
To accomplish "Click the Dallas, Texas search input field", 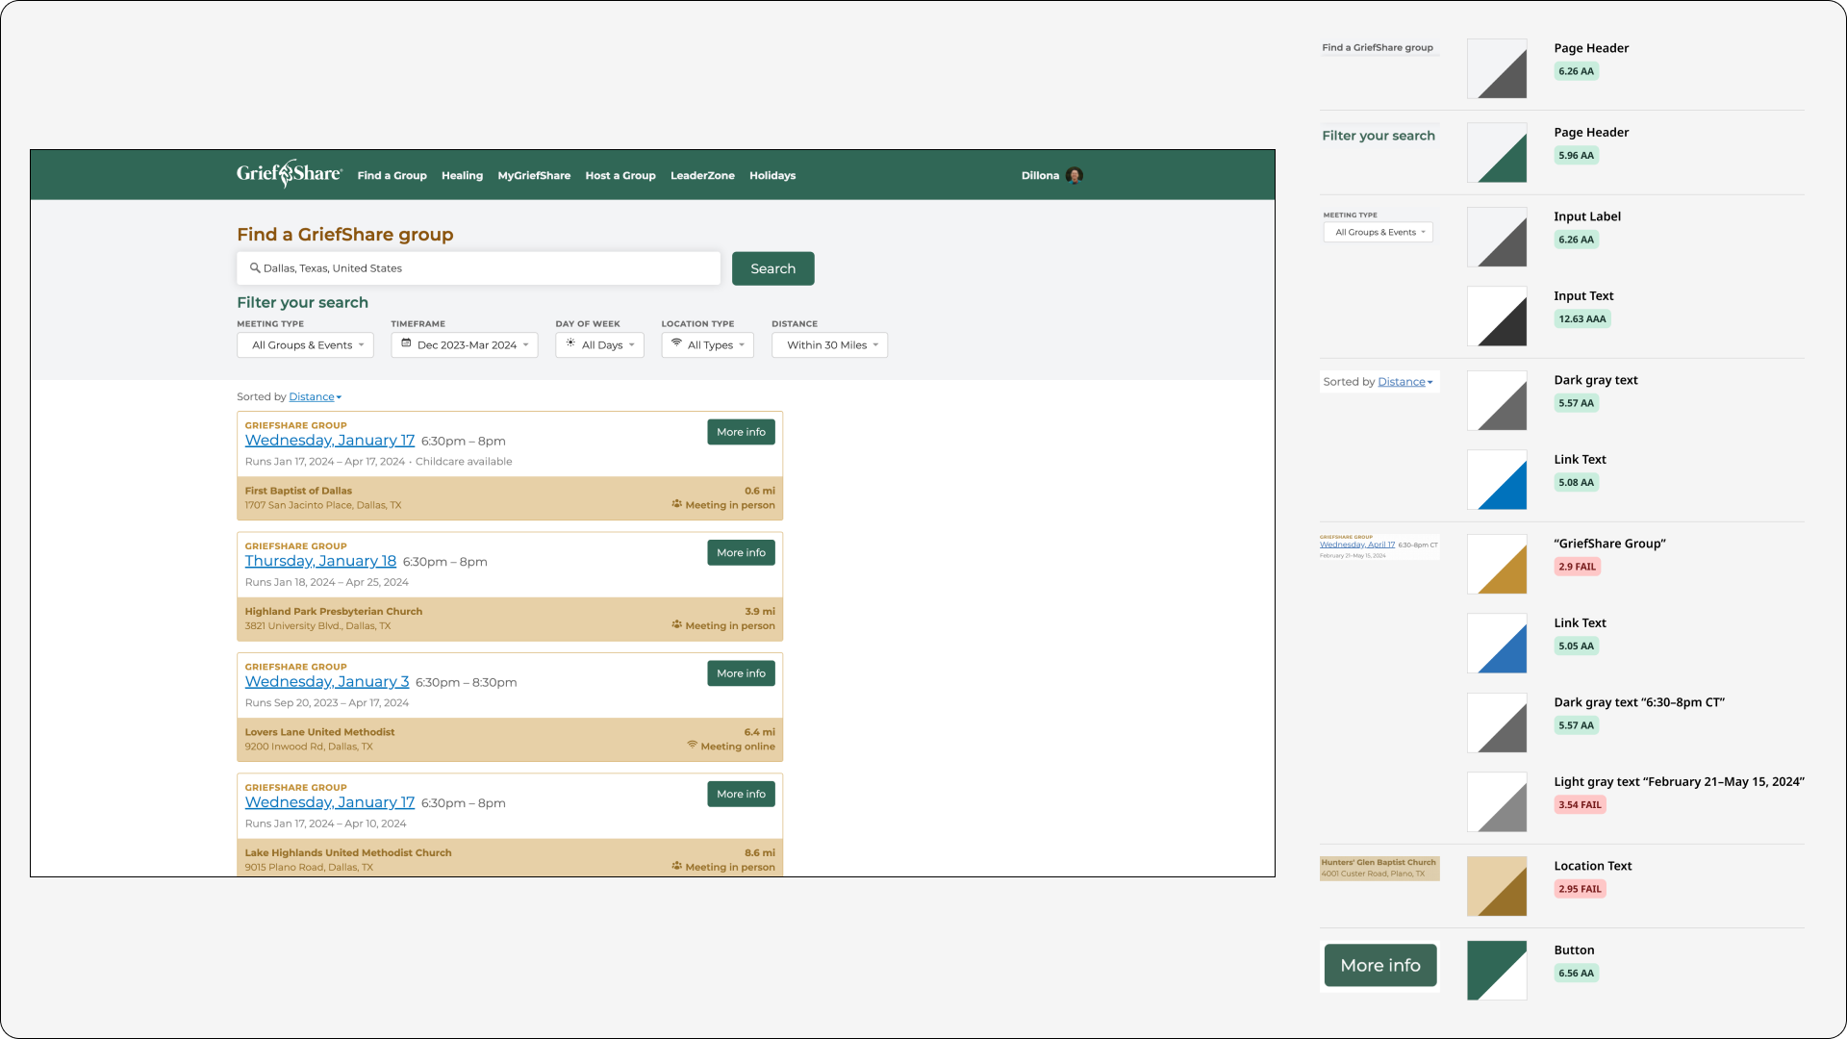I will (478, 268).
